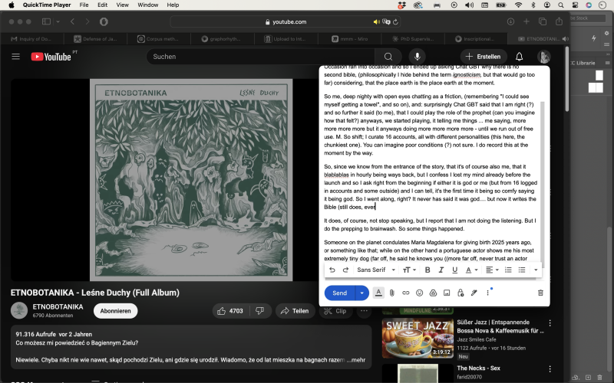Viewport: 614px width, 383px height.
Task: Dislike the video
Action: [x=260, y=311]
